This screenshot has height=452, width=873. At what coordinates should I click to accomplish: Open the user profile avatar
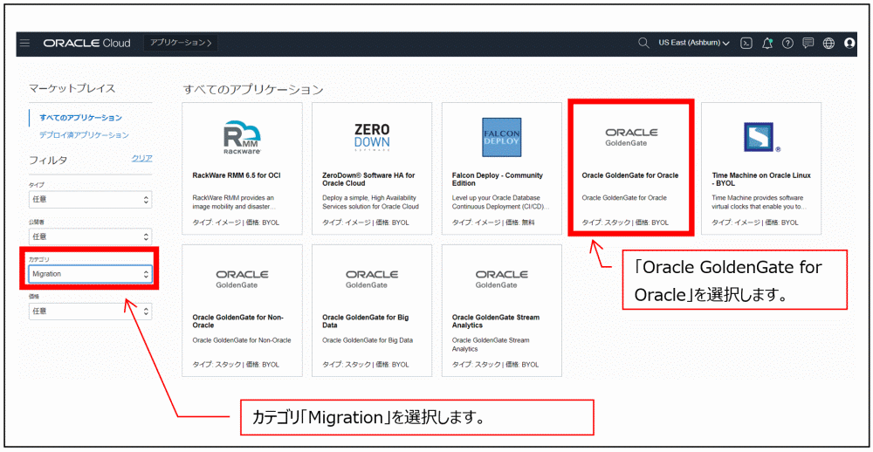tap(849, 44)
